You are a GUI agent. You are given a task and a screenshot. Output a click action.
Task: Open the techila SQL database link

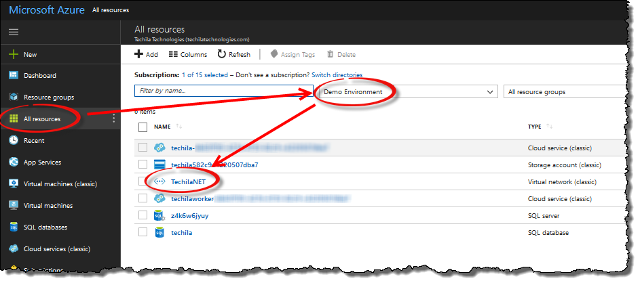(182, 232)
